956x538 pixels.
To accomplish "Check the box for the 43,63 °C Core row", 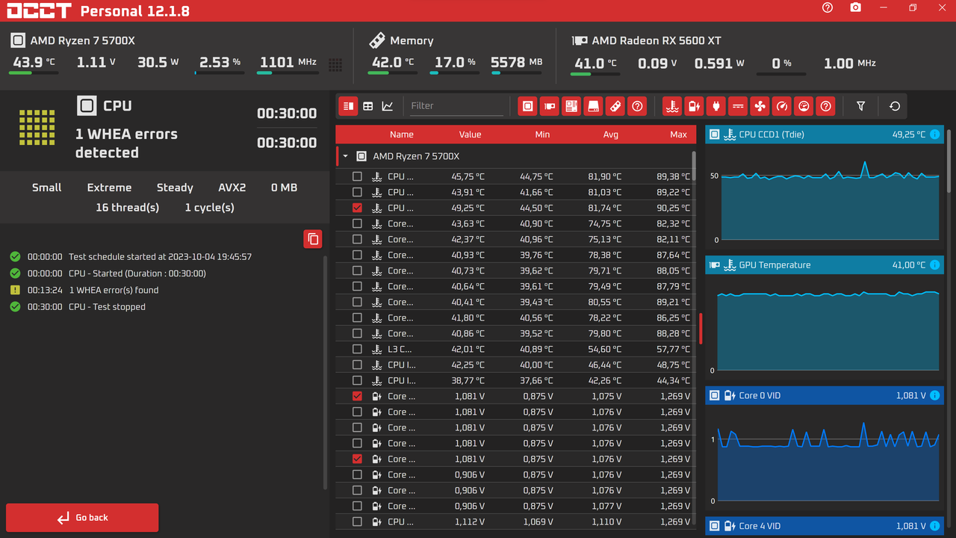I will tap(357, 223).
